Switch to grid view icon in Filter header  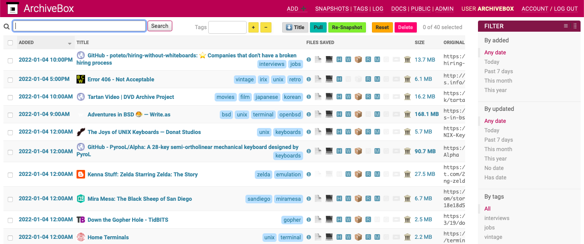point(575,26)
